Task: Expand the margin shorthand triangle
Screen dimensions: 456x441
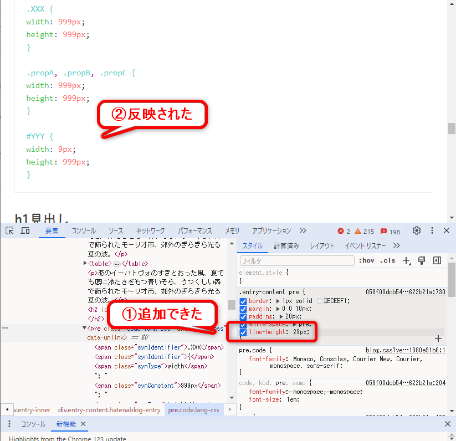Action: click(x=278, y=309)
